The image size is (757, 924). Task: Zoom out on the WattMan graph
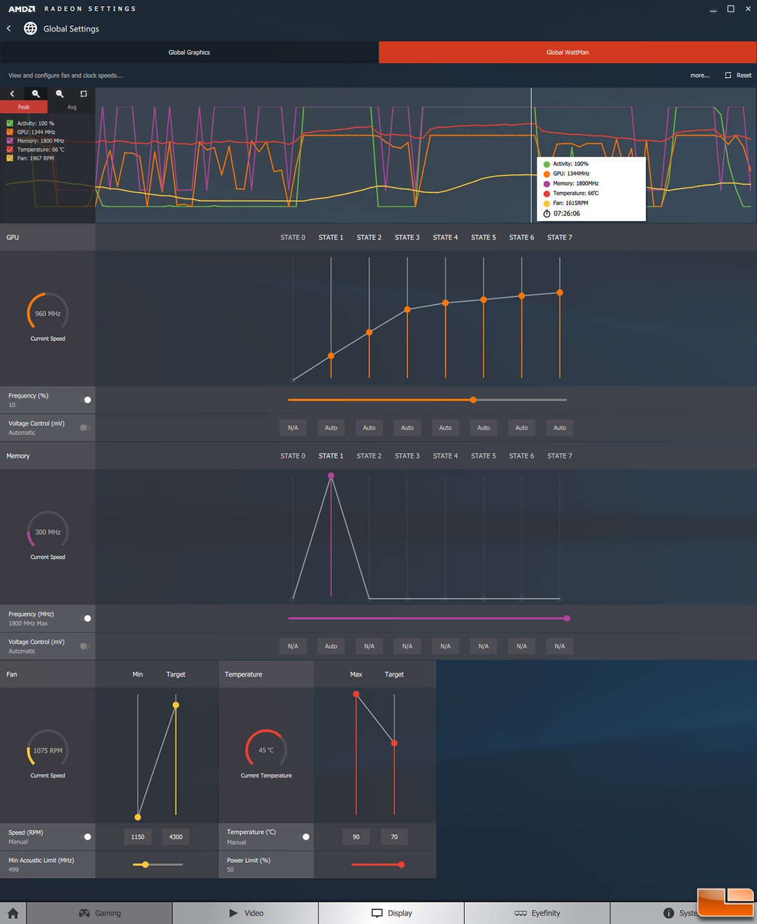click(x=60, y=93)
